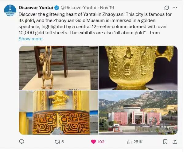Expand post text with Show more

click(x=31, y=39)
